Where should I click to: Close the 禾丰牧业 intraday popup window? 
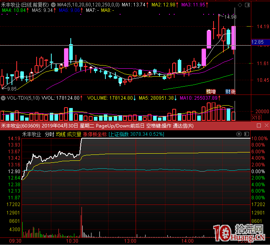click(266, 125)
